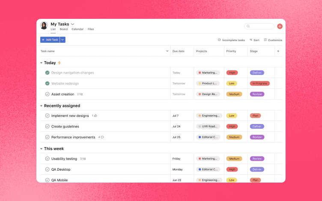The height and width of the screenshot is (201, 322).
Task: Switch to the Calendar tab
Action: (78, 29)
